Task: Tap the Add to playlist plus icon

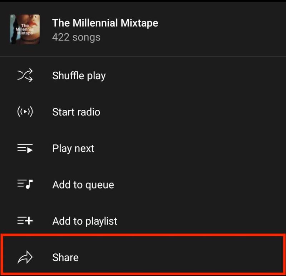Action: coord(25,220)
